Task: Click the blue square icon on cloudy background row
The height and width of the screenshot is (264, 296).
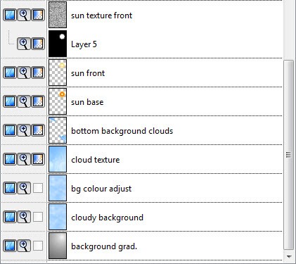Action: coord(10,217)
